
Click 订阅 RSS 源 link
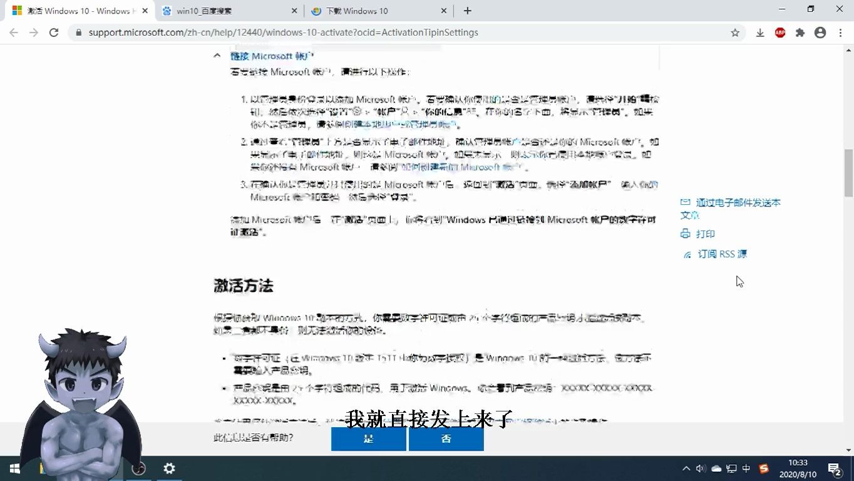coord(722,254)
